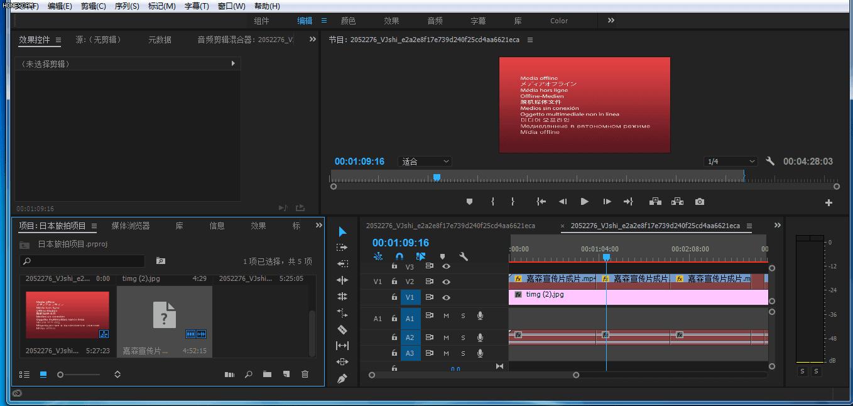This screenshot has width=853, height=406.
Task: Open the 窗口(W) menu
Action: tap(232, 6)
